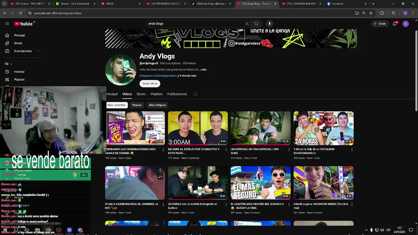Screen dimensions: 418x235
Task: Open options for 24 HORAS Artista Emergente
Action: click(226, 204)
